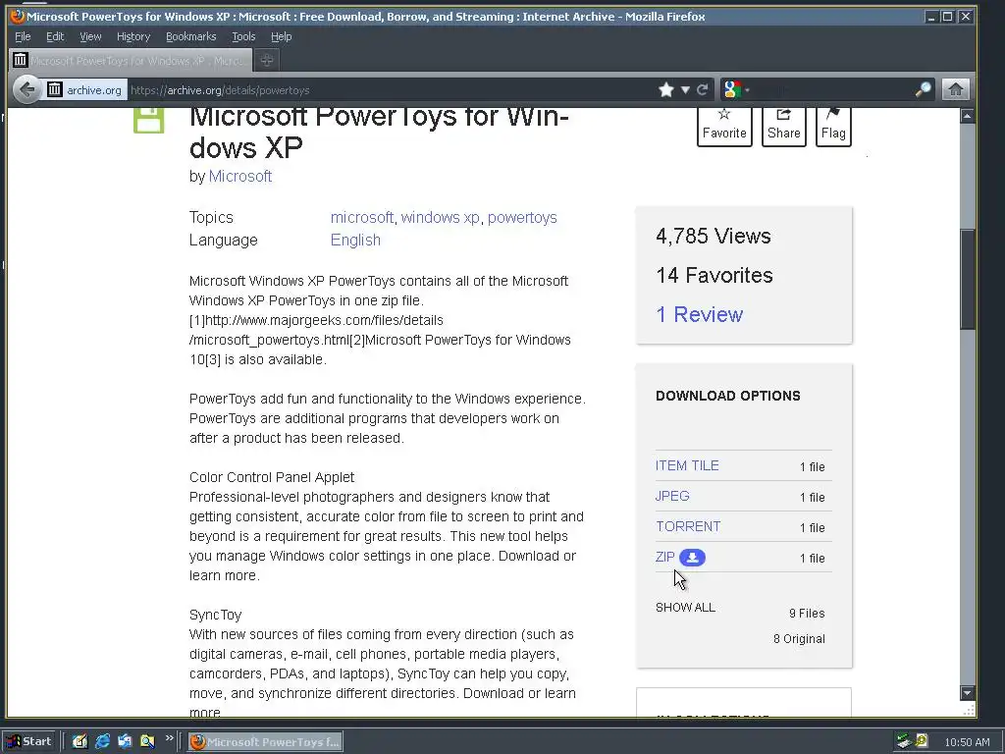
Task: Open the ZIP download option link
Action: (665, 558)
